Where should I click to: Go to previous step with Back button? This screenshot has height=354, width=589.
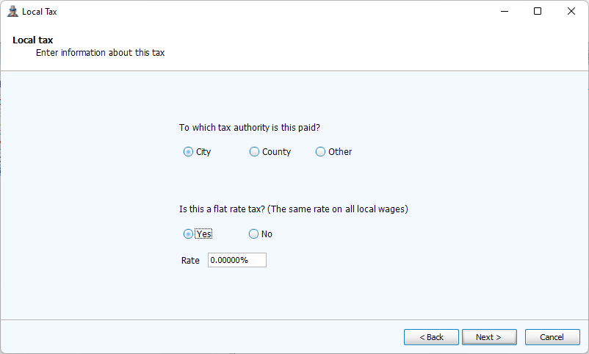[x=431, y=337]
